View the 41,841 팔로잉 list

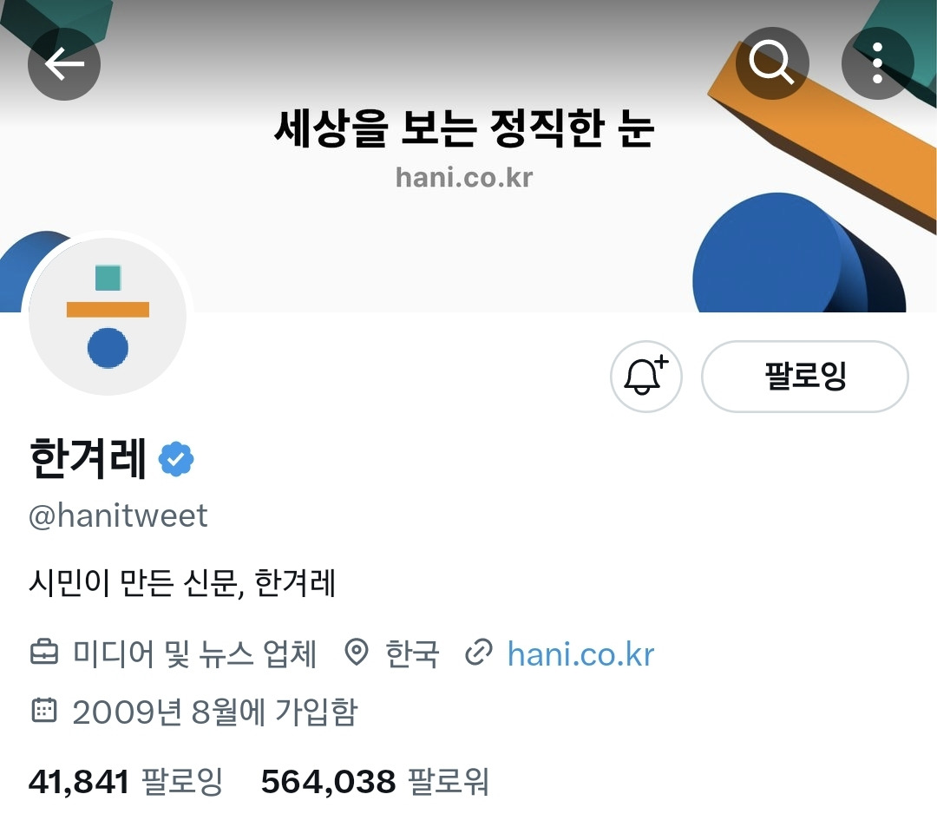[126, 781]
